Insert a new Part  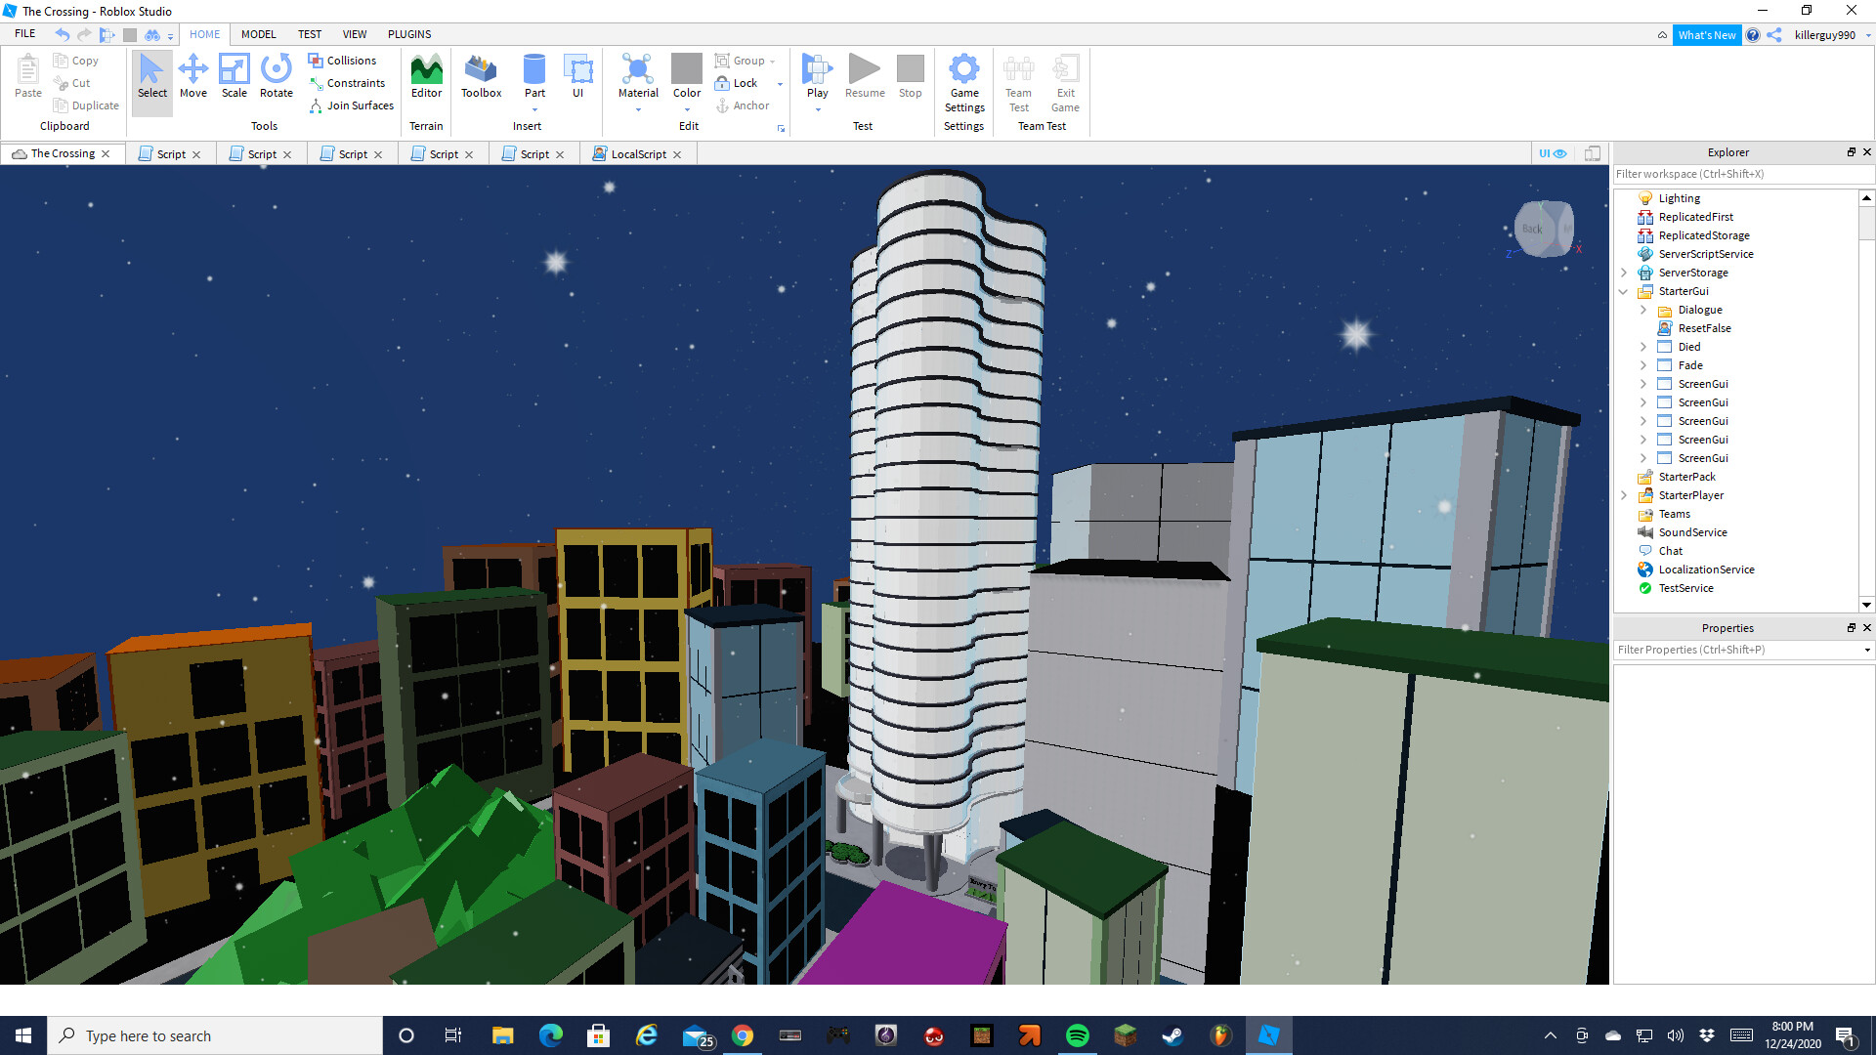point(534,70)
